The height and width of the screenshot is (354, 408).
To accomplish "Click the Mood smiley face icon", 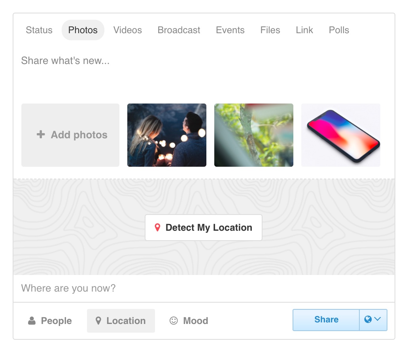I will click(174, 320).
